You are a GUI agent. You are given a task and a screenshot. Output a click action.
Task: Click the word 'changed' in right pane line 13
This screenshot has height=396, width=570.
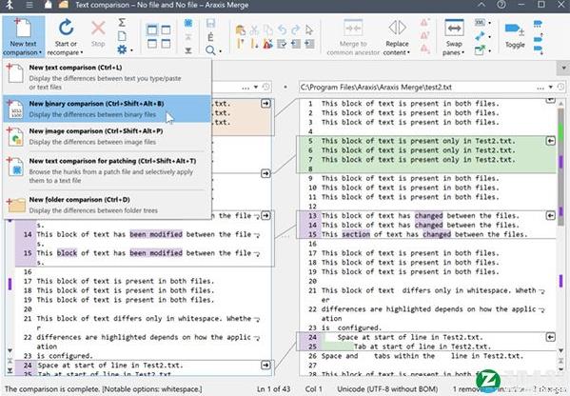tap(428, 216)
